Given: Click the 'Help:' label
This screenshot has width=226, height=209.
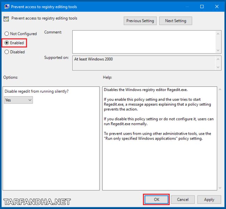Looking at the screenshot, I should 107,77.
